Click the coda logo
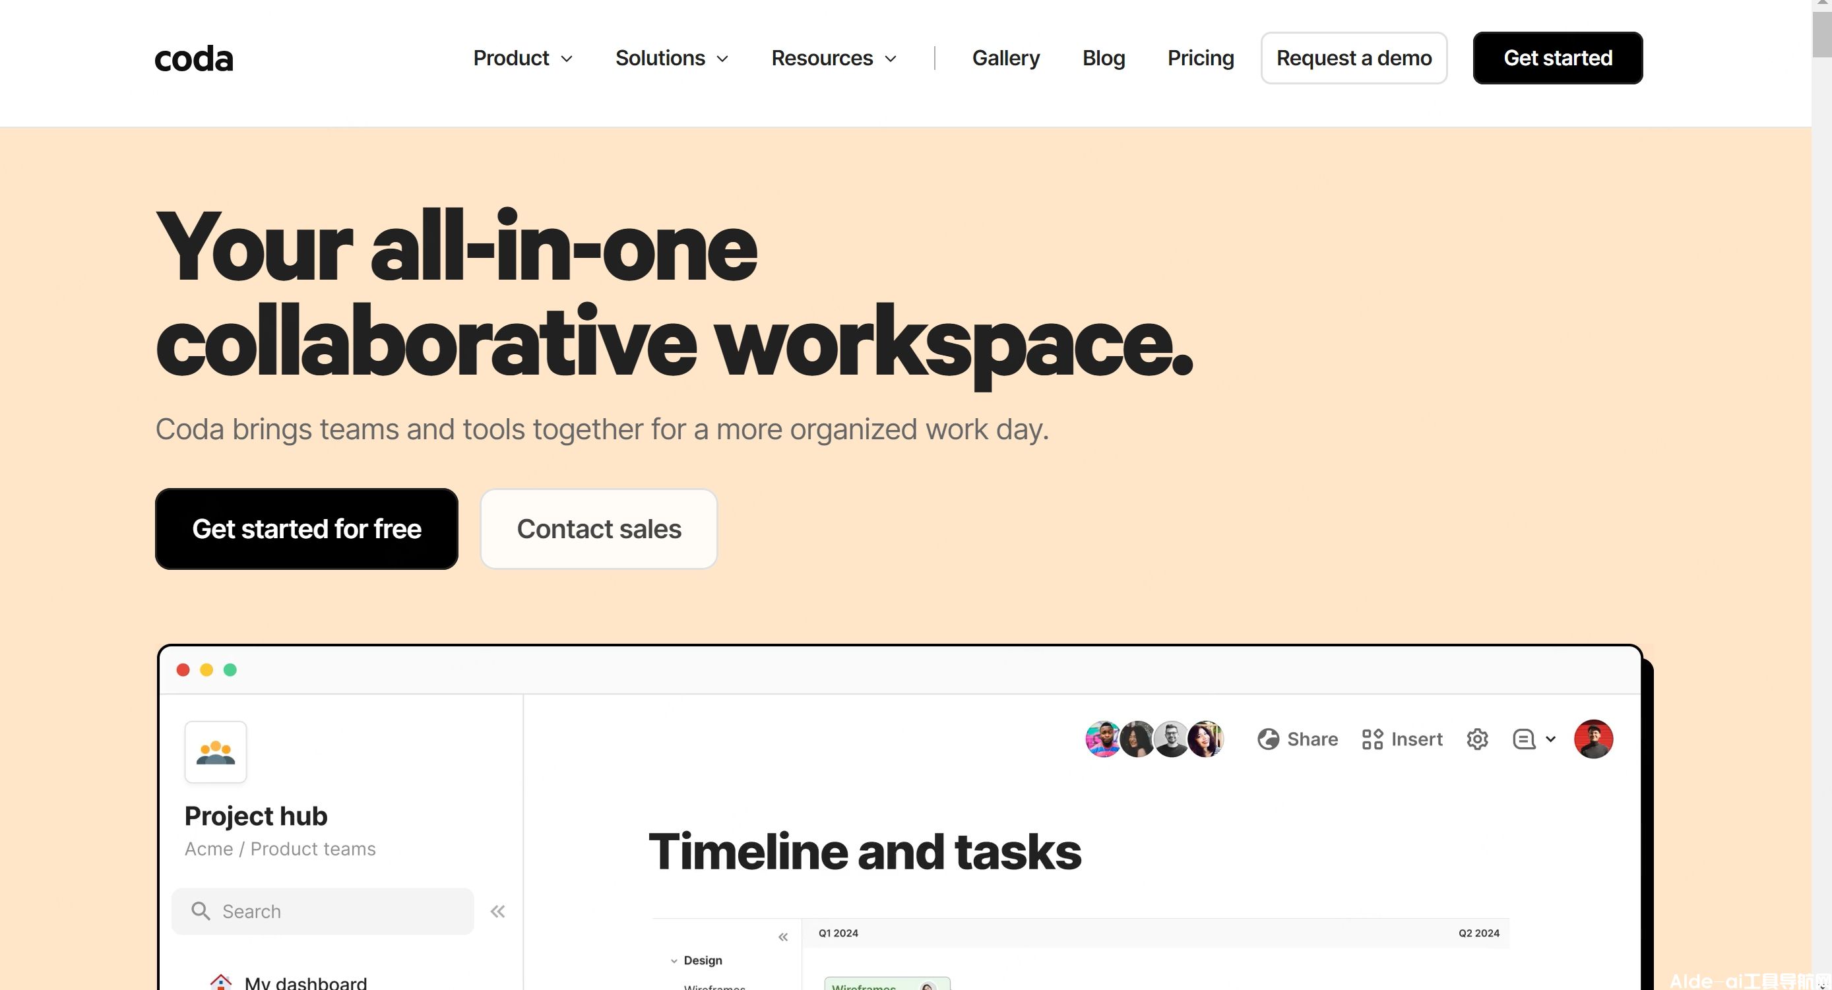The height and width of the screenshot is (990, 1832). pyautogui.click(x=193, y=58)
